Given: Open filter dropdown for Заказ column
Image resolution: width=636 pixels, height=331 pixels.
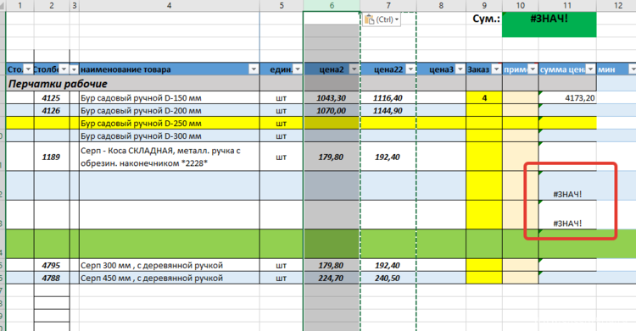Looking at the screenshot, I should [x=496, y=69].
